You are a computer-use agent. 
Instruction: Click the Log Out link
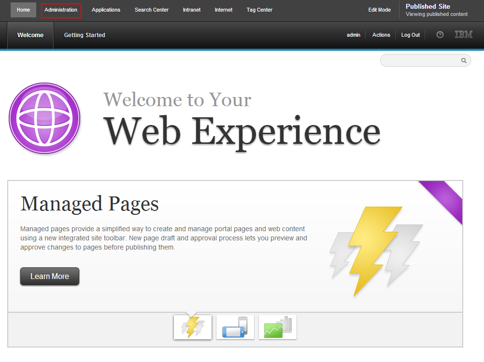tap(411, 35)
